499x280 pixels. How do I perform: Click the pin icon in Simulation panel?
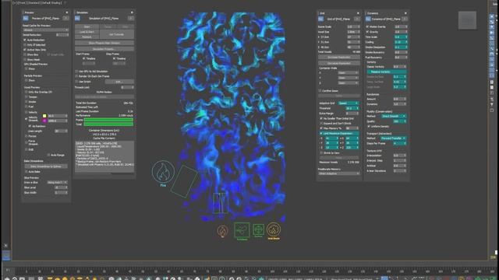[77, 19]
